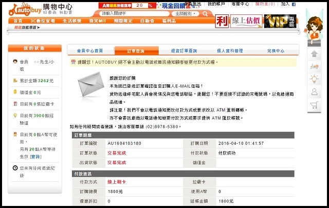Viewport: 329px width, 208px height.
Task: Expand the 精選旗艦專區 arrow
Action: [39, 27]
